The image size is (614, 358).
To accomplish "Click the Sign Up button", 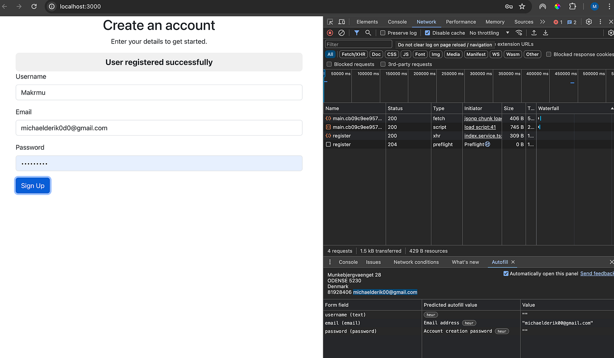I will (33, 185).
